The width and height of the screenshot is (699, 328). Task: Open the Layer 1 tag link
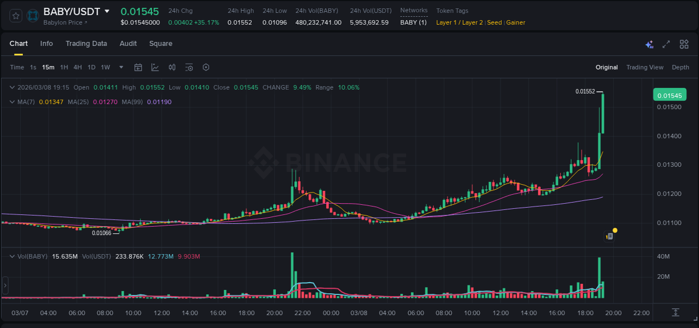pyautogui.click(x=447, y=22)
